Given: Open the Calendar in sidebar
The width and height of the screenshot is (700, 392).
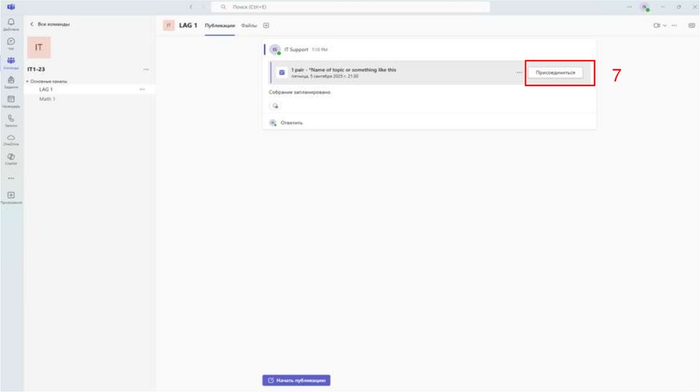Looking at the screenshot, I should (x=11, y=101).
